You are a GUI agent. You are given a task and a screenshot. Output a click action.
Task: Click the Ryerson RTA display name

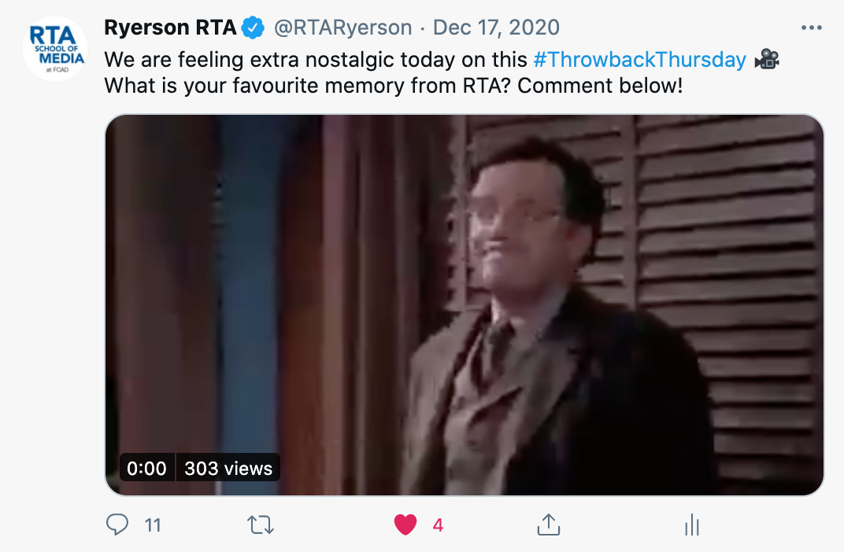(170, 28)
